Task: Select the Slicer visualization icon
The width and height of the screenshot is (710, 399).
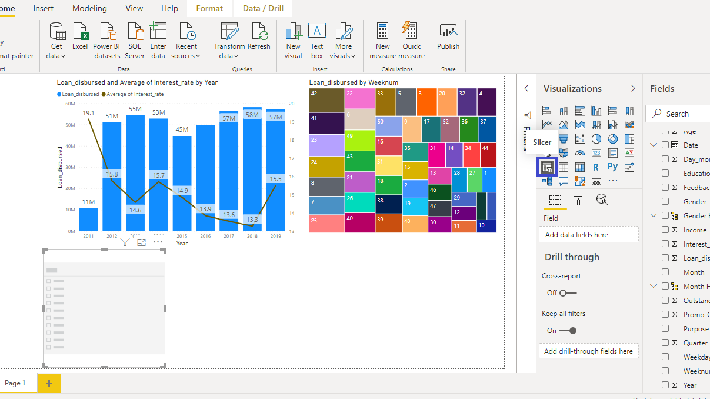Action: 547,167
